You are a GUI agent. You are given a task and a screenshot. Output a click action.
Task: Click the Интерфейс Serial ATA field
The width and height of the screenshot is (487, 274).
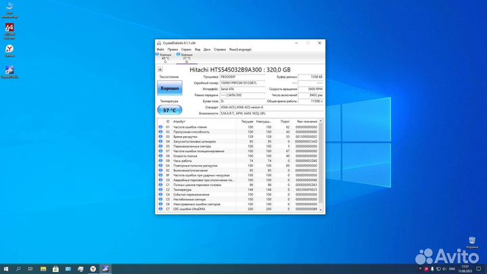(243, 89)
